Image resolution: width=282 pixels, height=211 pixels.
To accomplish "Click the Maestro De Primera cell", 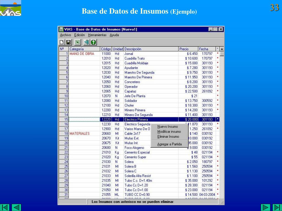I will click(151, 77).
